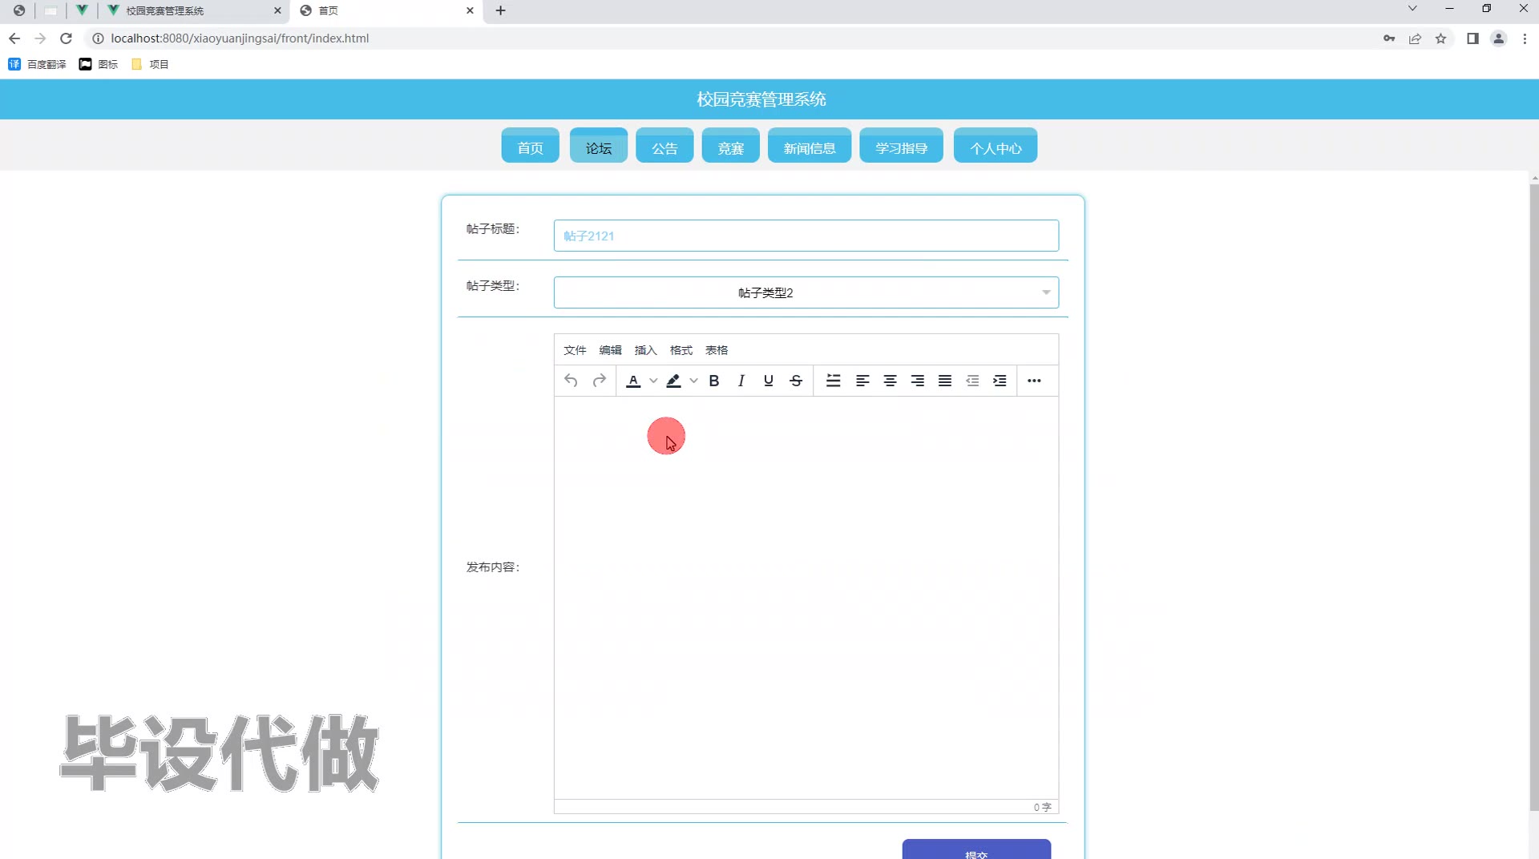
Task: Click the browser back arrow
Action: (14, 38)
